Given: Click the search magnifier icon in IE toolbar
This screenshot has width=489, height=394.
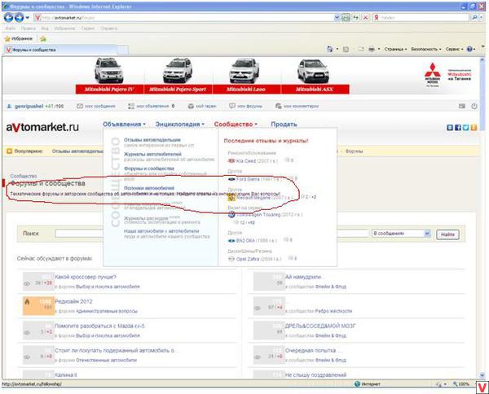Looking at the screenshot, I should 474,17.
